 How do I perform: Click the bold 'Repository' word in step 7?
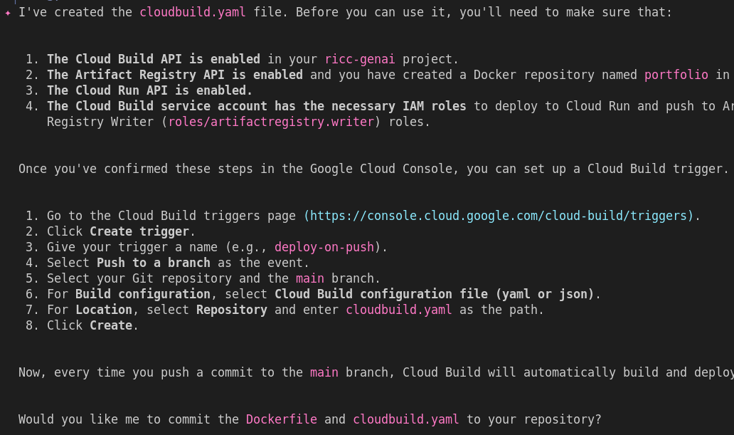tap(231, 310)
